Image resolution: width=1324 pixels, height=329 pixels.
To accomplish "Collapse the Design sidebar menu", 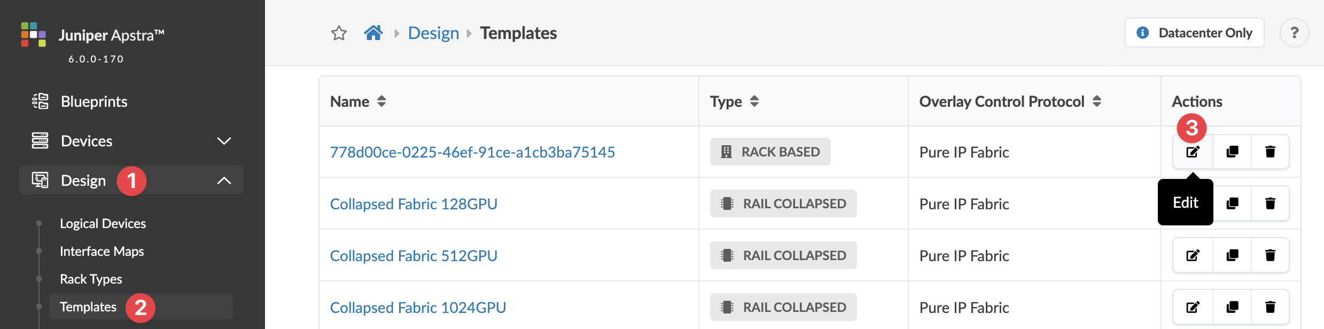I will coord(224,181).
